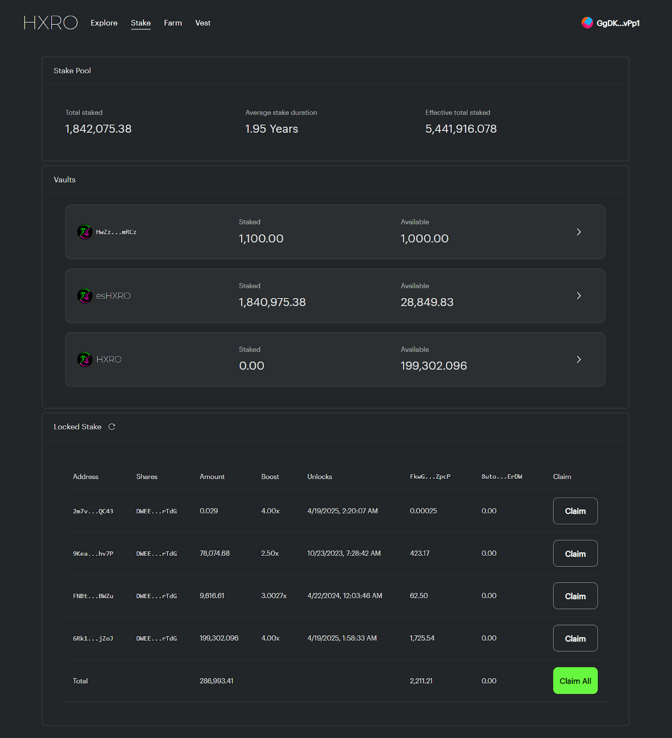Open the Vest page
Viewport: 672px width, 738px height.
click(203, 23)
